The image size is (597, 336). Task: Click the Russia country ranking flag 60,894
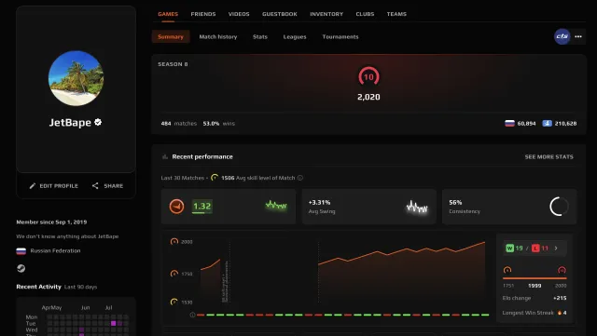pos(509,123)
